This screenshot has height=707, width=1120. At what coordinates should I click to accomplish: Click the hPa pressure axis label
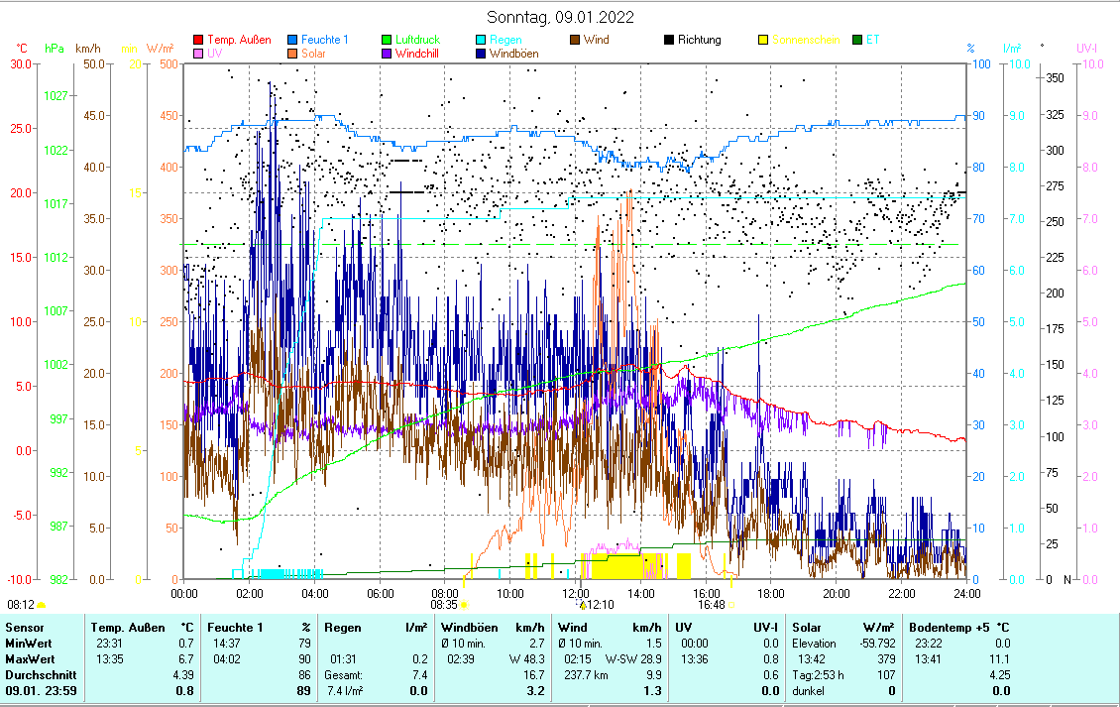[x=55, y=48]
